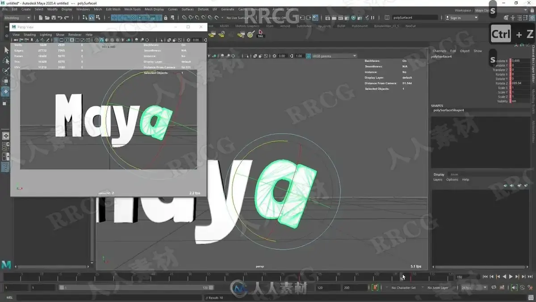Open the Channels menu in Channel Box
Image resolution: width=536 pixels, height=302 pixels.
440,51
